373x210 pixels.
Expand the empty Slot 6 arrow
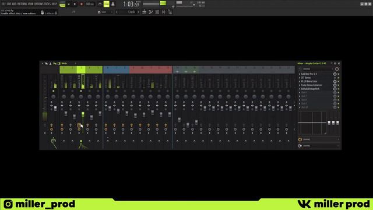click(300, 93)
